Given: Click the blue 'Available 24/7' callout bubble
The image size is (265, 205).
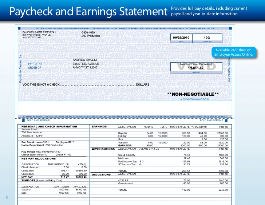Looking at the screenshot, I should pos(234,52).
